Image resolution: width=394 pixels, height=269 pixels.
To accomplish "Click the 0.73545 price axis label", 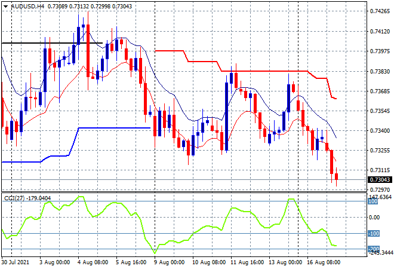I will tap(380, 111).
